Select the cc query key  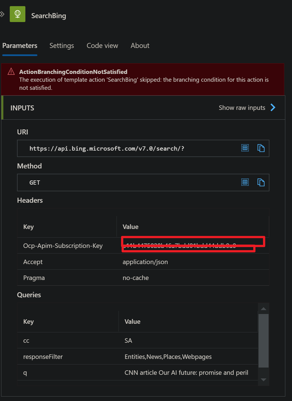(x=26, y=341)
